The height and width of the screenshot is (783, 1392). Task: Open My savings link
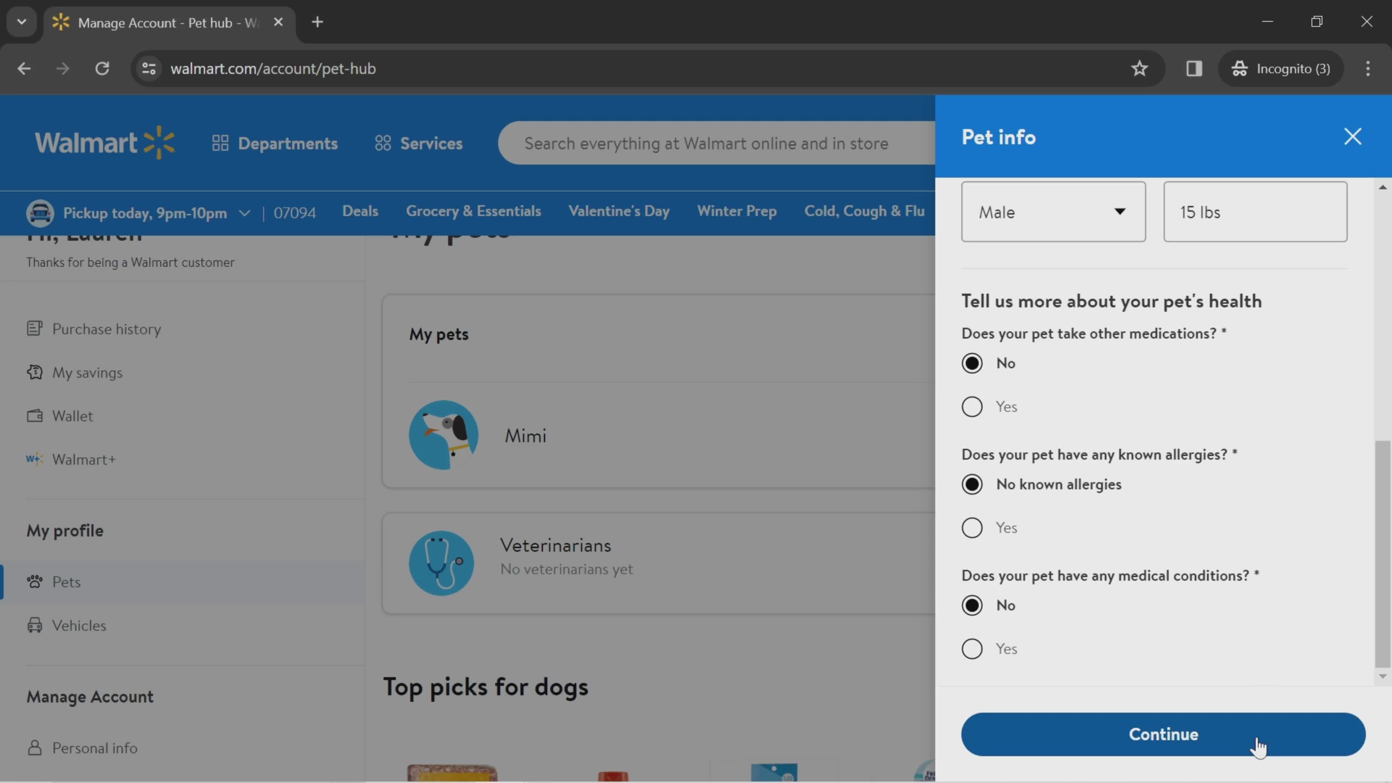pyautogui.click(x=87, y=373)
